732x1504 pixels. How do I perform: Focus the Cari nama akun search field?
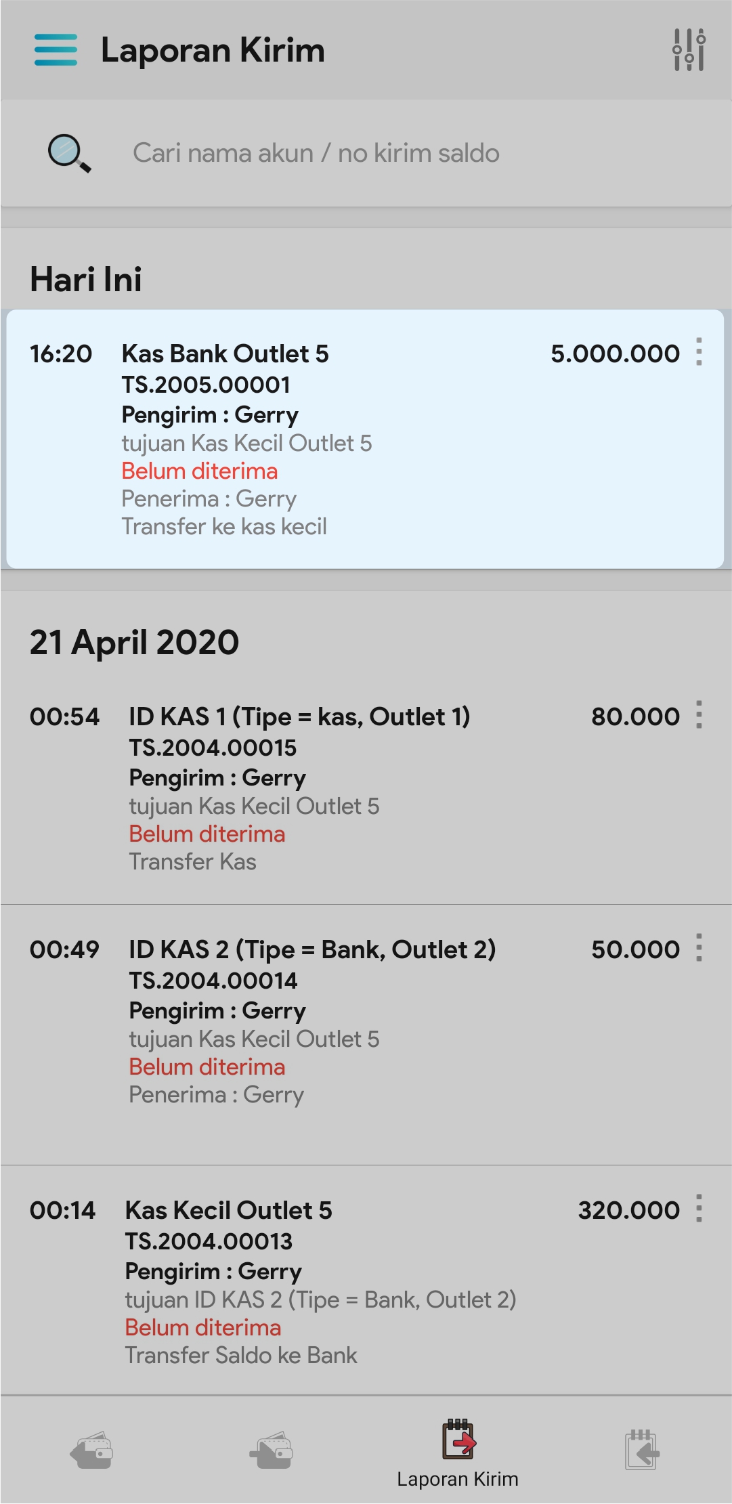tap(379, 154)
